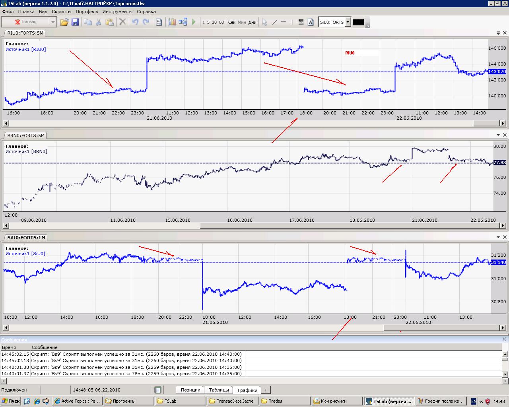This screenshot has width=509, height=407.
Task: Click the green play run button
Action: click(194, 22)
